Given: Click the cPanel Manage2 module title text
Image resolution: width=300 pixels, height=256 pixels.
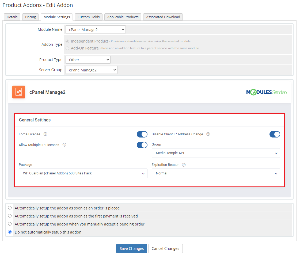Looking at the screenshot, I should click(x=47, y=92).
